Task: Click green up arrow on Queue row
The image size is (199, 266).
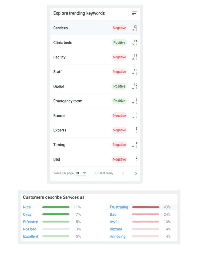Action: [133, 88]
